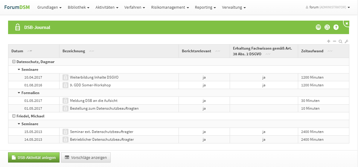Open entry Bestellung zum Datenschutzbeauftragten
This screenshot has height=167, width=358.
(104, 108)
